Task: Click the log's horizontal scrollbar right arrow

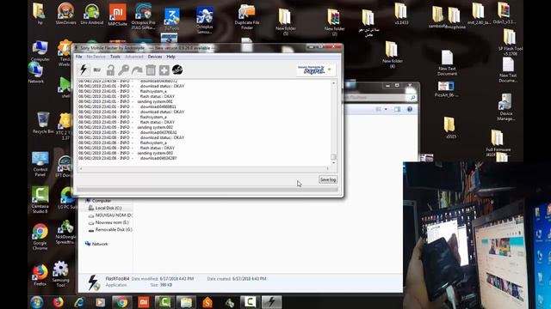Action: pyautogui.click(x=327, y=168)
